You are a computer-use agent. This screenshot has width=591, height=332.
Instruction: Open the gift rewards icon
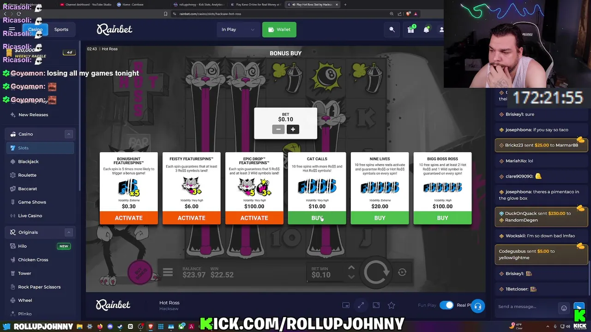click(x=411, y=30)
